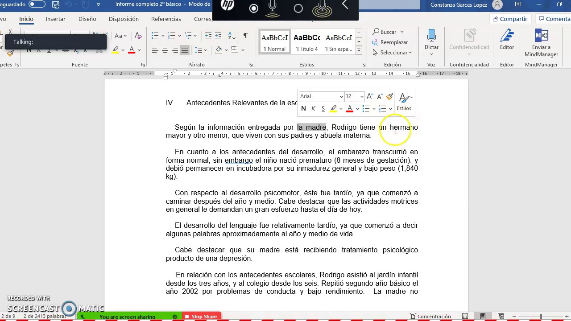Image resolution: width=571 pixels, height=321 pixels.
Task: Click the Dictar microphone icon
Action: (431, 36)
